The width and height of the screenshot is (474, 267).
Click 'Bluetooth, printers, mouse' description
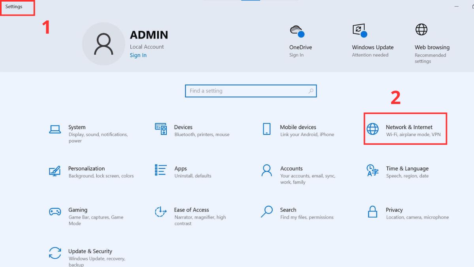pyautogui.click(x=202, y=134)
